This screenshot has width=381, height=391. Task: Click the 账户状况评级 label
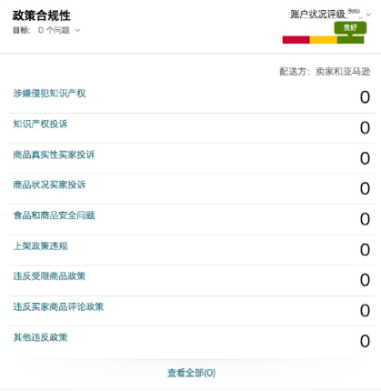[318, 15]
